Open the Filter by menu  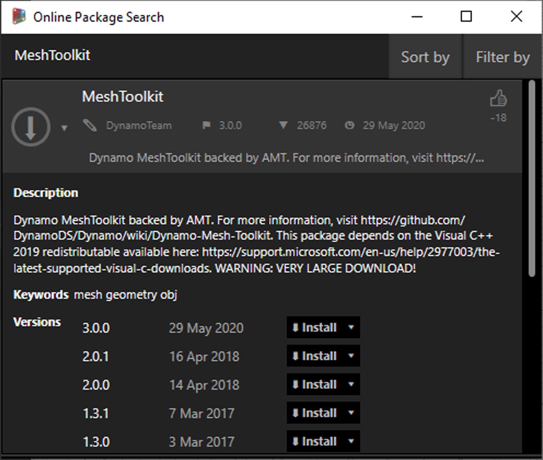point(502,57)
